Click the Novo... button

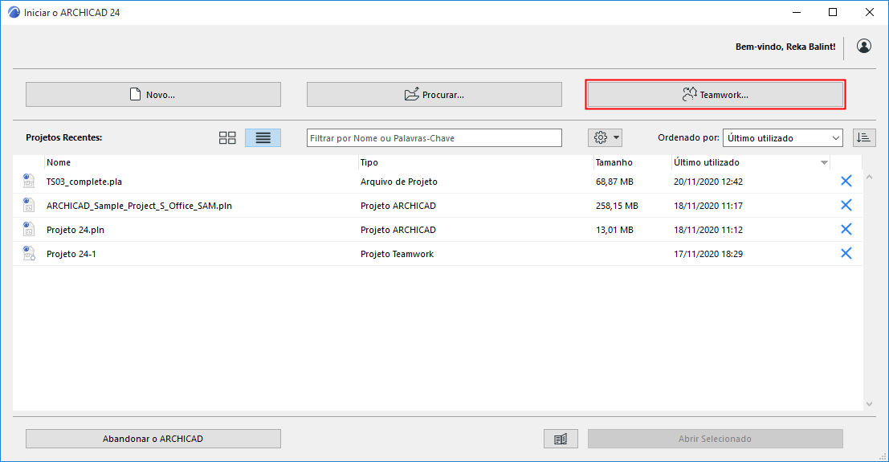pos(153,94)
